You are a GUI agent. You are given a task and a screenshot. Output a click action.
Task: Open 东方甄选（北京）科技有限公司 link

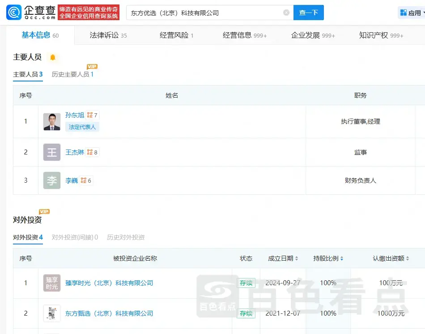(109, 313)
